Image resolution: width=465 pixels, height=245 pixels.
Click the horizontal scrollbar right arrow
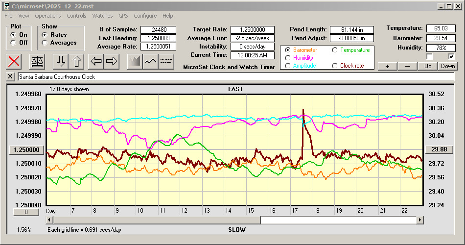tap(419, 220)
